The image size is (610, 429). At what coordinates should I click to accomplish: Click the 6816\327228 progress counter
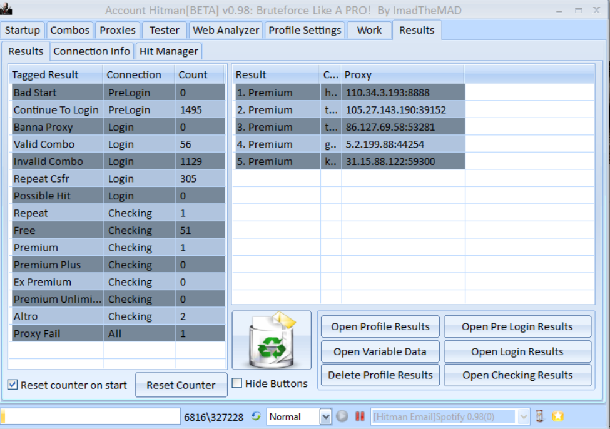[x=213, y=417]
